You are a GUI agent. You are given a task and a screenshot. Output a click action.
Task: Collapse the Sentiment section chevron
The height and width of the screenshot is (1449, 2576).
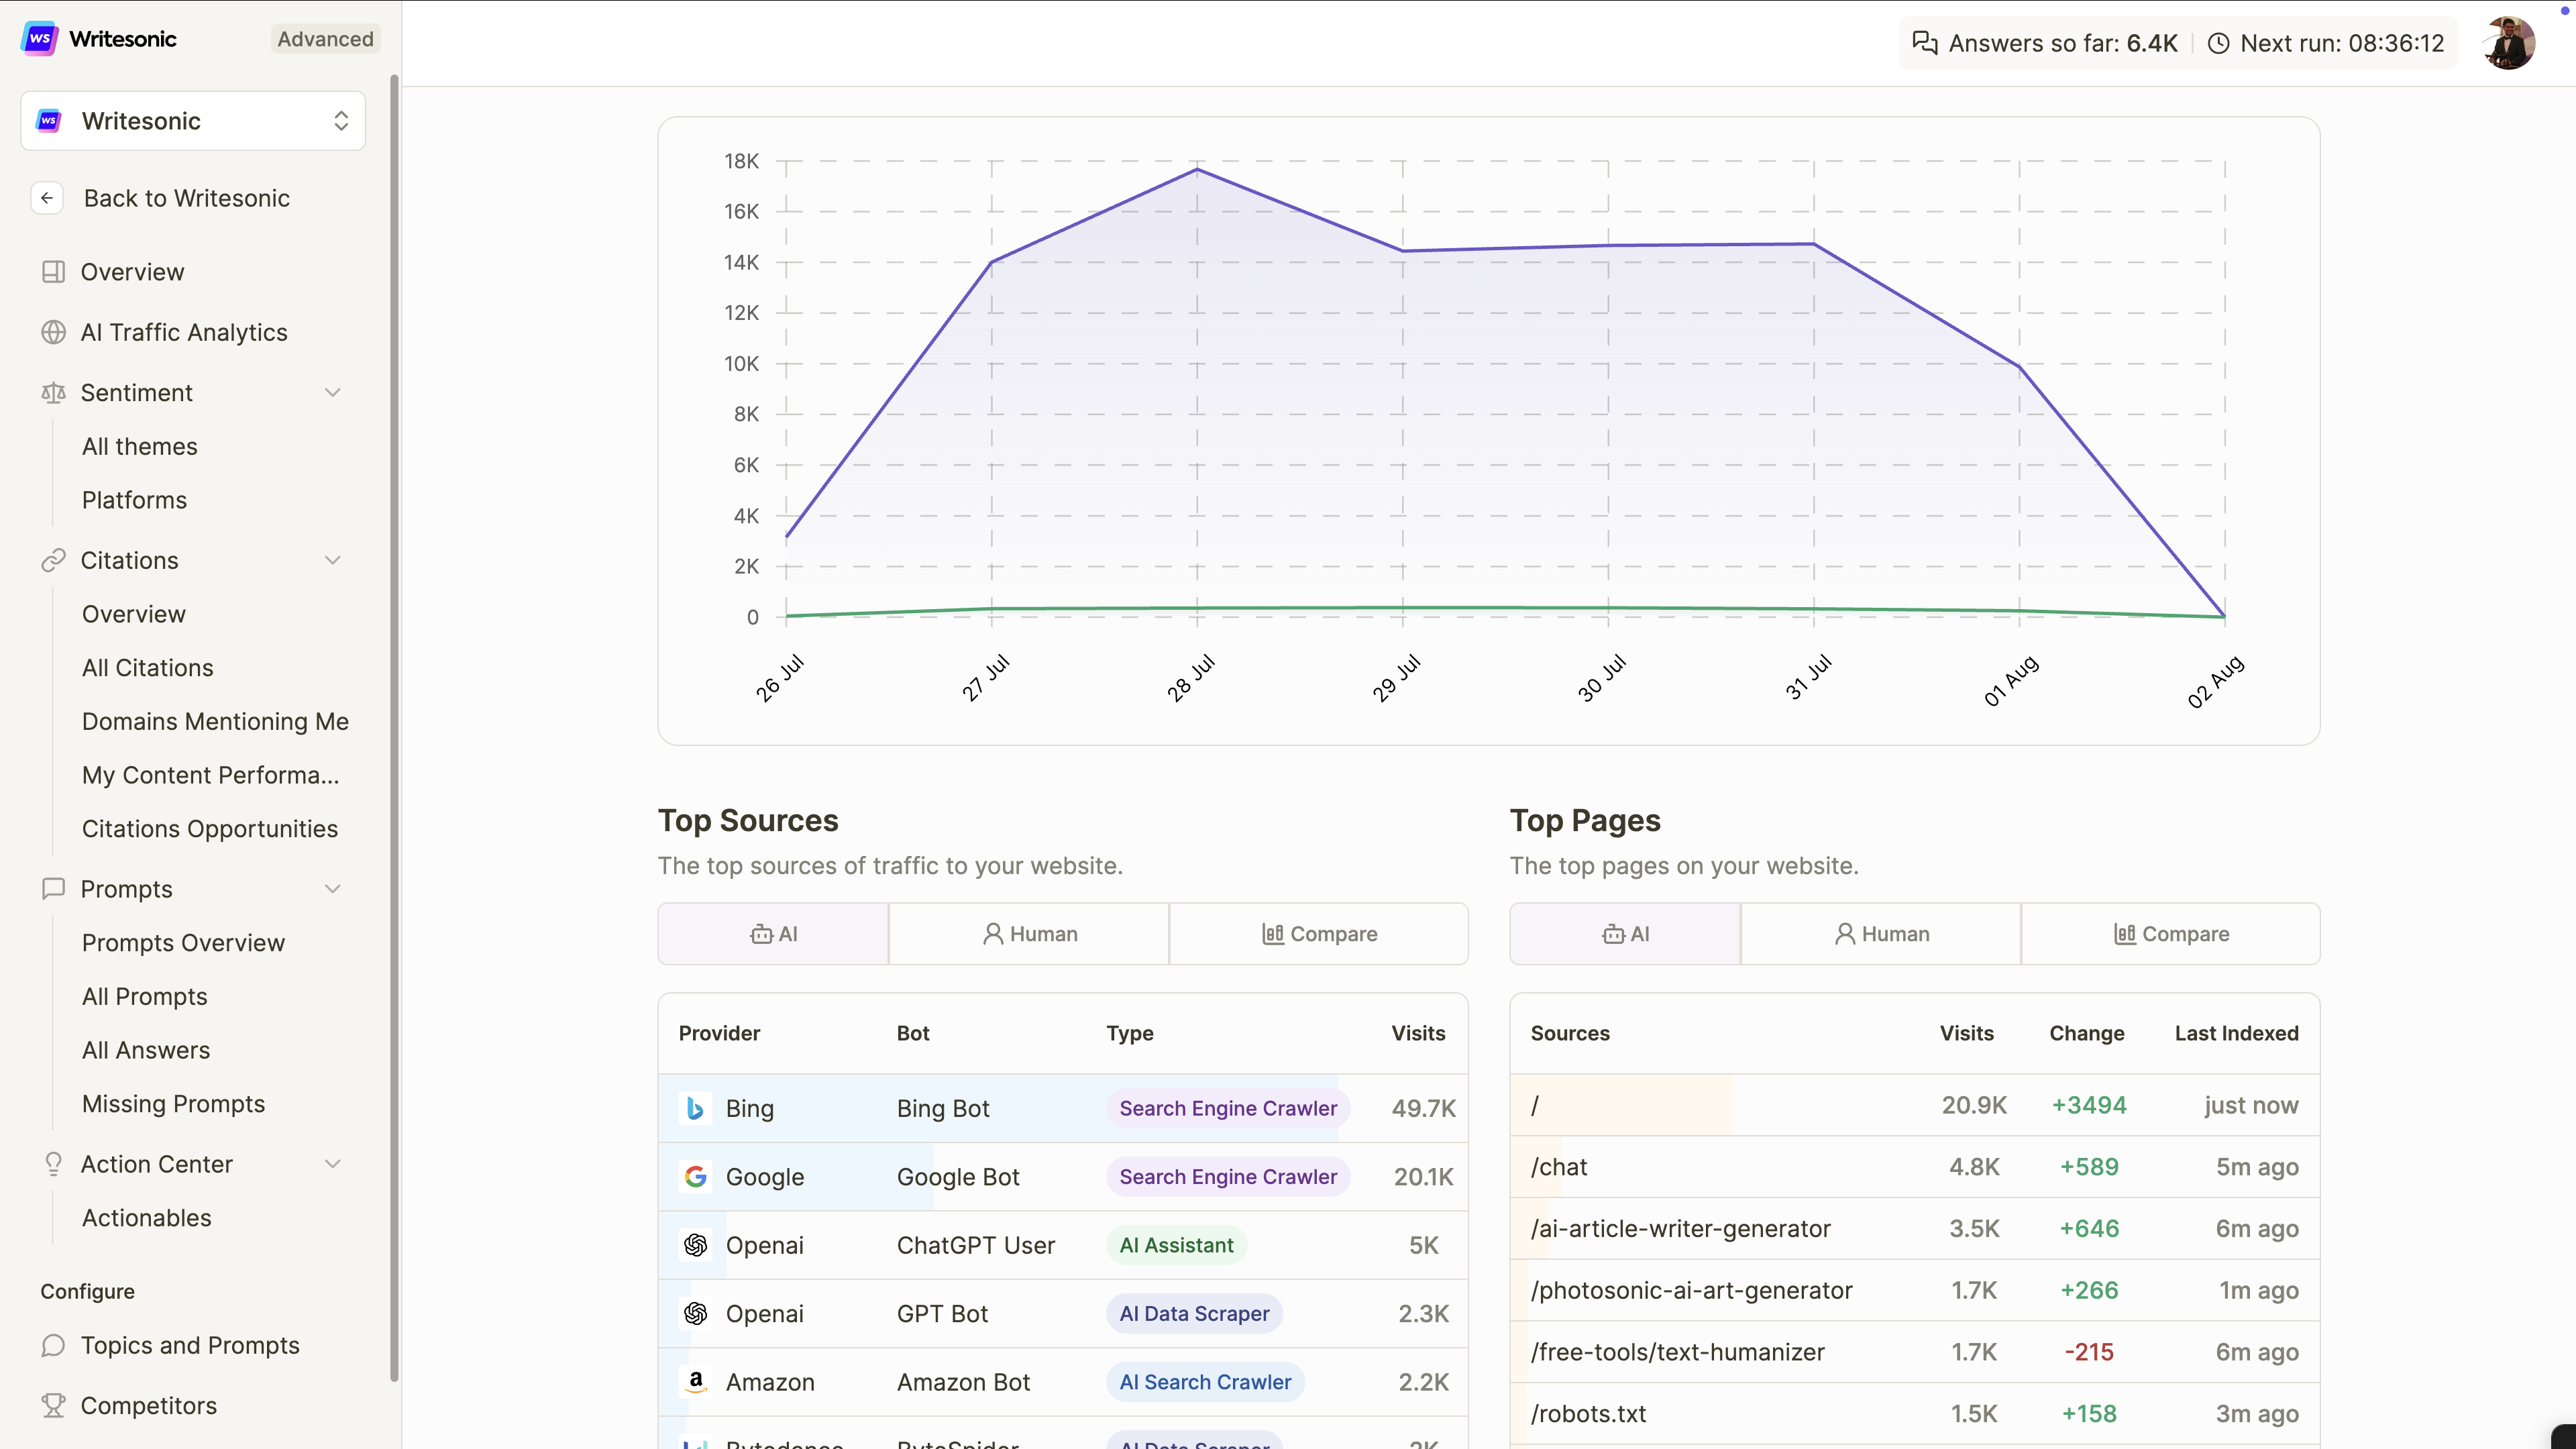coord(333,393)
